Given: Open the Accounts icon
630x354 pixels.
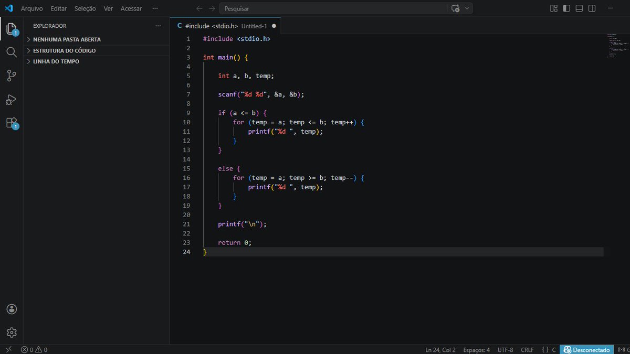Looking at the screenshot, I should point(12,309).
